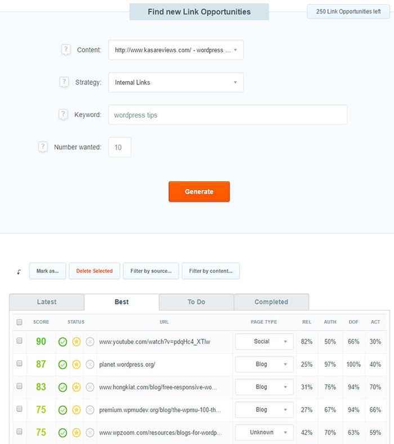The image size is (394, 444).
Task: Click green checkmark status for youtube.com row
Action: [x=62, y=342]
